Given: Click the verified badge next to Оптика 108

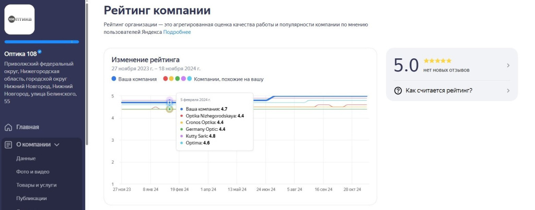Looking at the screenshot, I should point(40,52).
